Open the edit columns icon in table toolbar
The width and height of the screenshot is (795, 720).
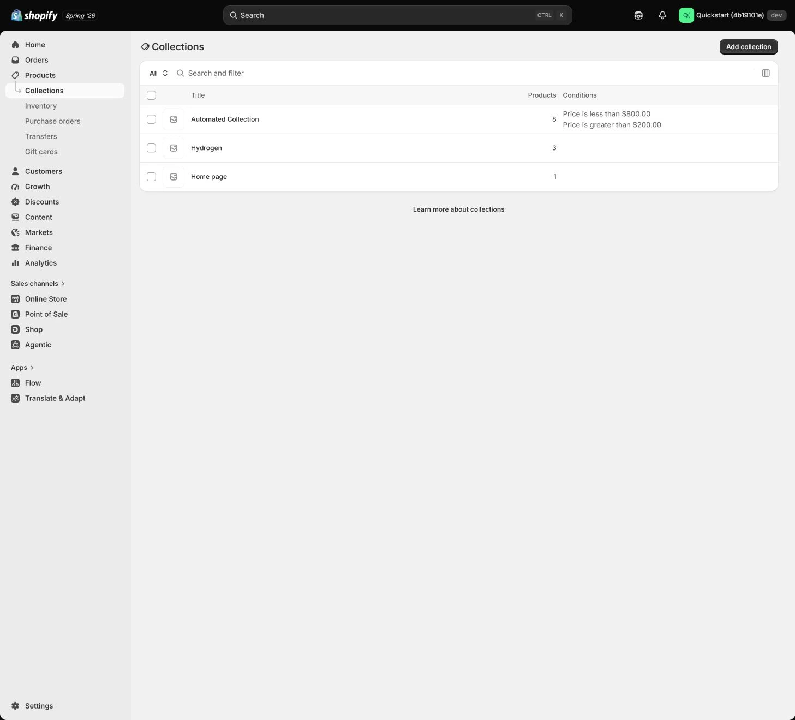pyautogui.click(x=766, y=73)
